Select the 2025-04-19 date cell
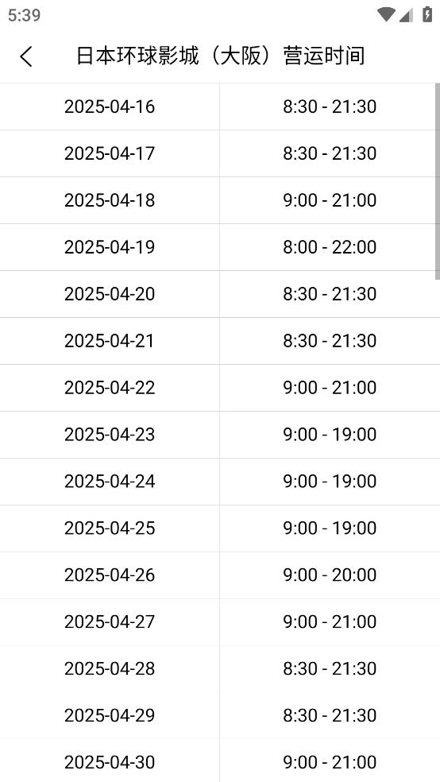The height and width of the screenshot is (782, 440). (110, 247)
